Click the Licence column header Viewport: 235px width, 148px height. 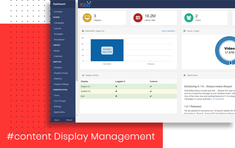pos(154,82)
